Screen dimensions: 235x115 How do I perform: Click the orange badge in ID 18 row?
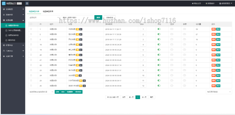pos(77,44)
